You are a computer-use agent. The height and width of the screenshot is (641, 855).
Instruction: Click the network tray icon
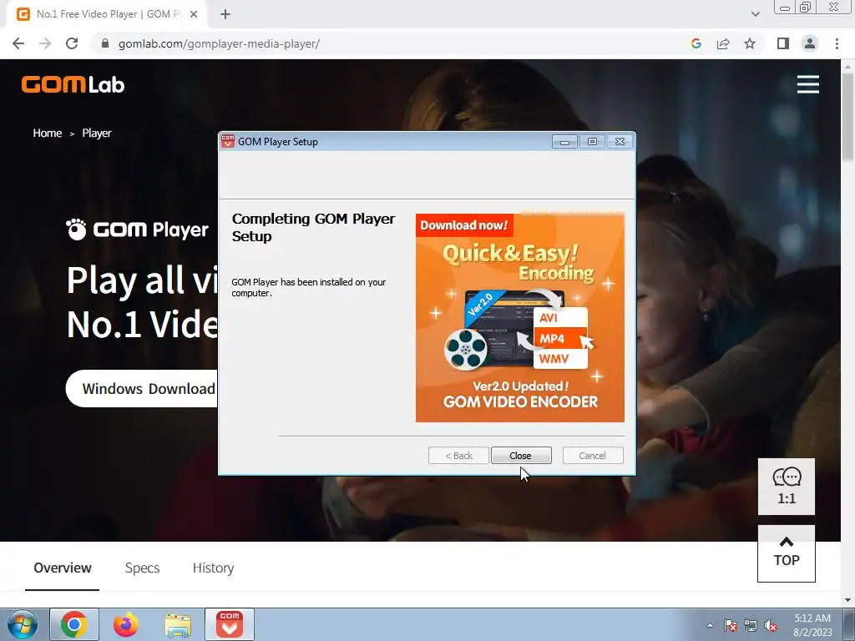point(751,625)
